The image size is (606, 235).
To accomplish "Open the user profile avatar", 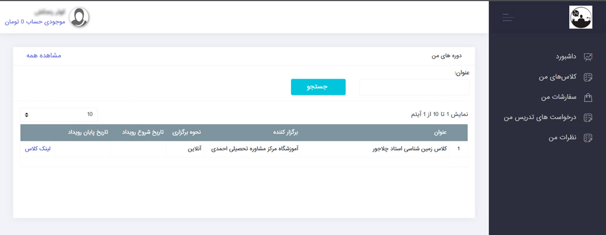I will pyautogui.click(x=79, y=17).
